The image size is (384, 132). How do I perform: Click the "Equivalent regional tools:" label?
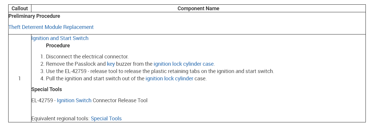[x=60, y=119]
